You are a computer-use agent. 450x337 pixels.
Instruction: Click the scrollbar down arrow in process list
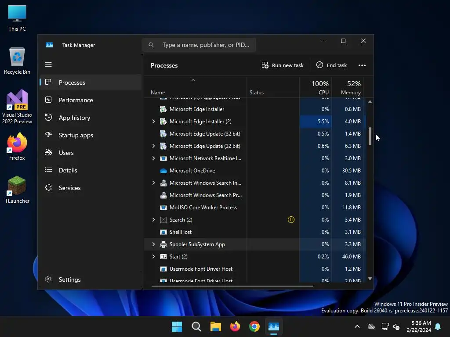(x=370, y=279)
